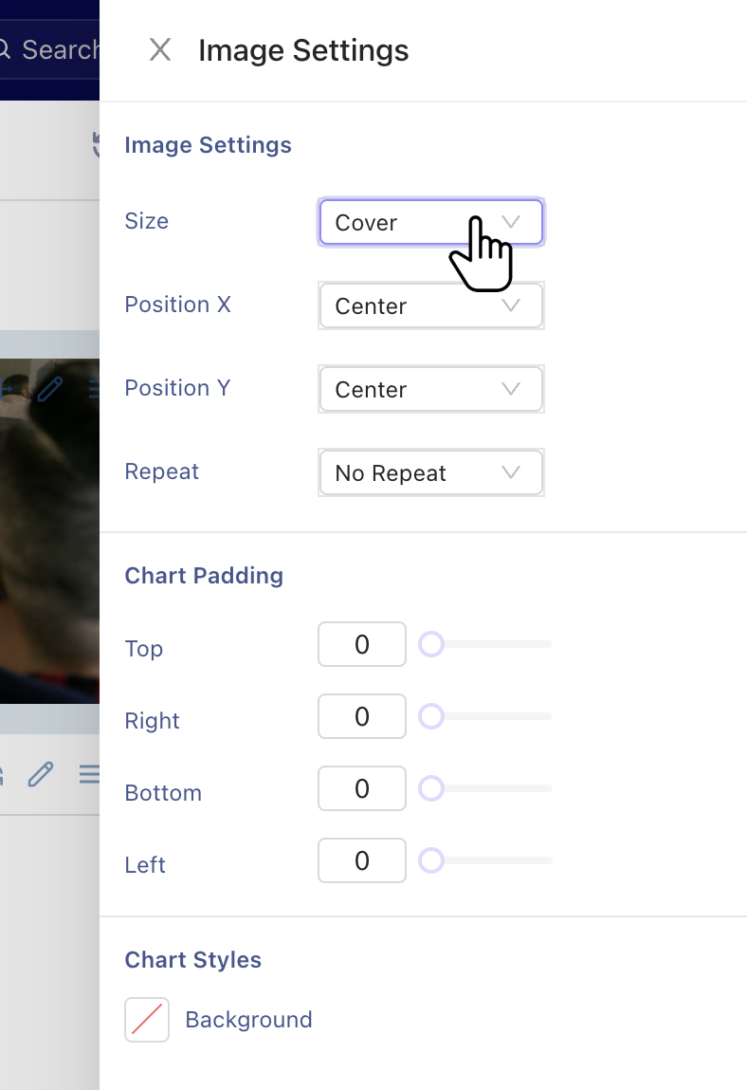This screenshot has height=1090, width=747.
Task: Click the undo arrow icon
Action: pos(97,144)
